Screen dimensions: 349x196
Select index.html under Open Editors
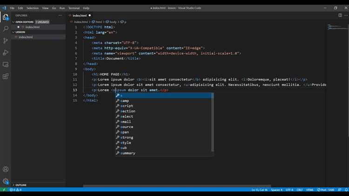[x=33, y=27]
